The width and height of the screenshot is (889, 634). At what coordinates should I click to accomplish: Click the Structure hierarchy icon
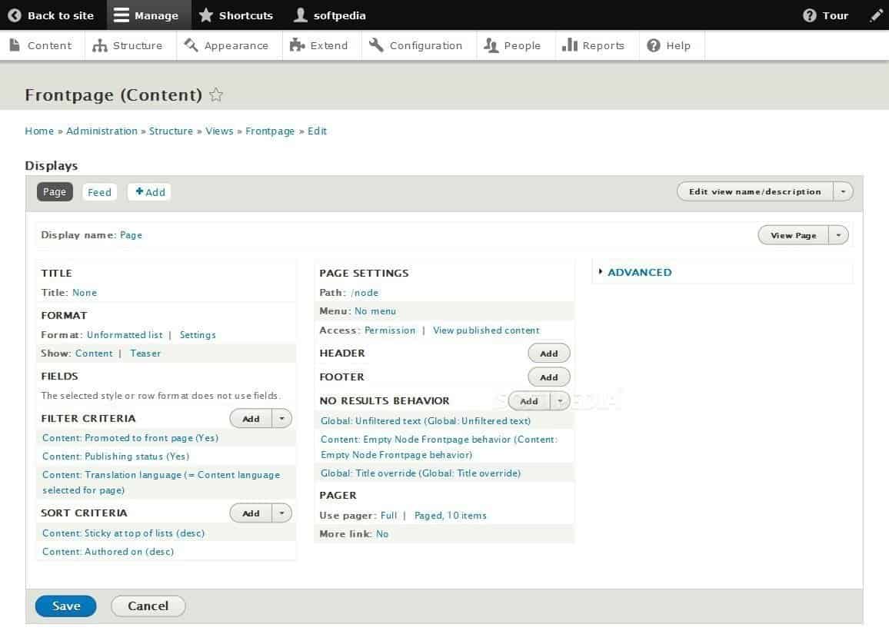click(x=100, y=45)
